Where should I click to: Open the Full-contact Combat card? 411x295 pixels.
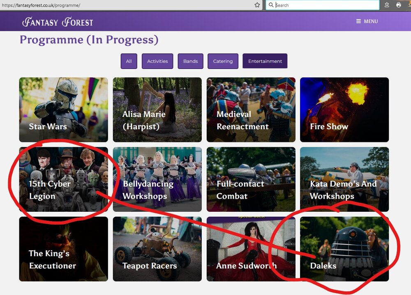pos(251,179)
